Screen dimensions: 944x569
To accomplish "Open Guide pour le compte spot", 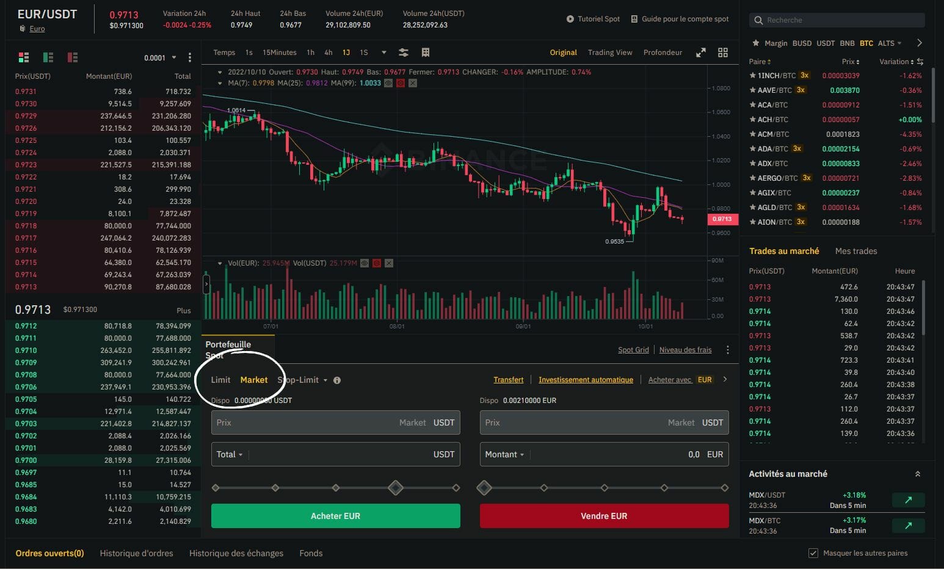I will coord(680,19).
